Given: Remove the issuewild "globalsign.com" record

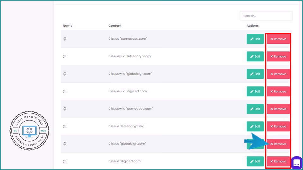Looking at the screenshot, I should [x=278, y=74].
